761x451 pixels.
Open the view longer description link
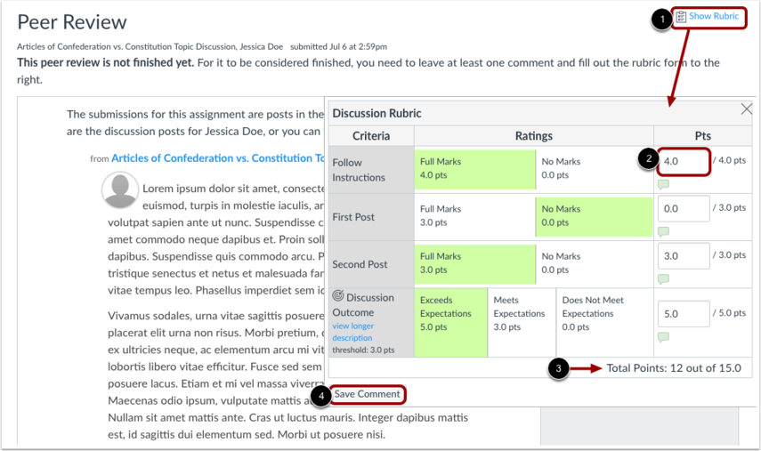[x=352, y=332]
